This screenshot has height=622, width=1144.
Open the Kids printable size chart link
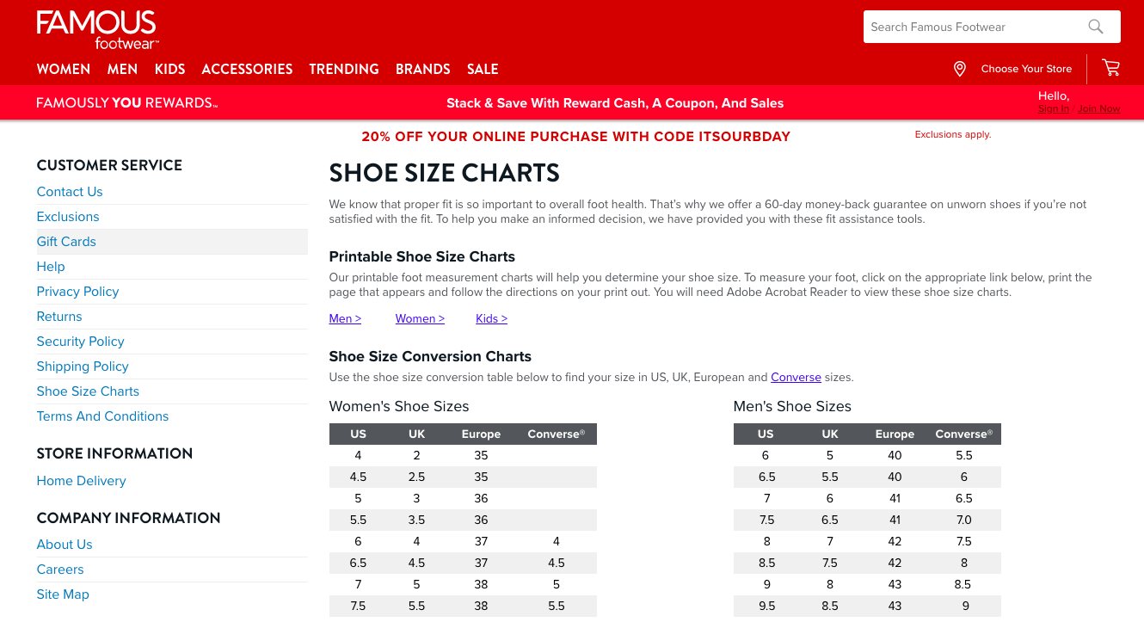[x=491, y=318]
